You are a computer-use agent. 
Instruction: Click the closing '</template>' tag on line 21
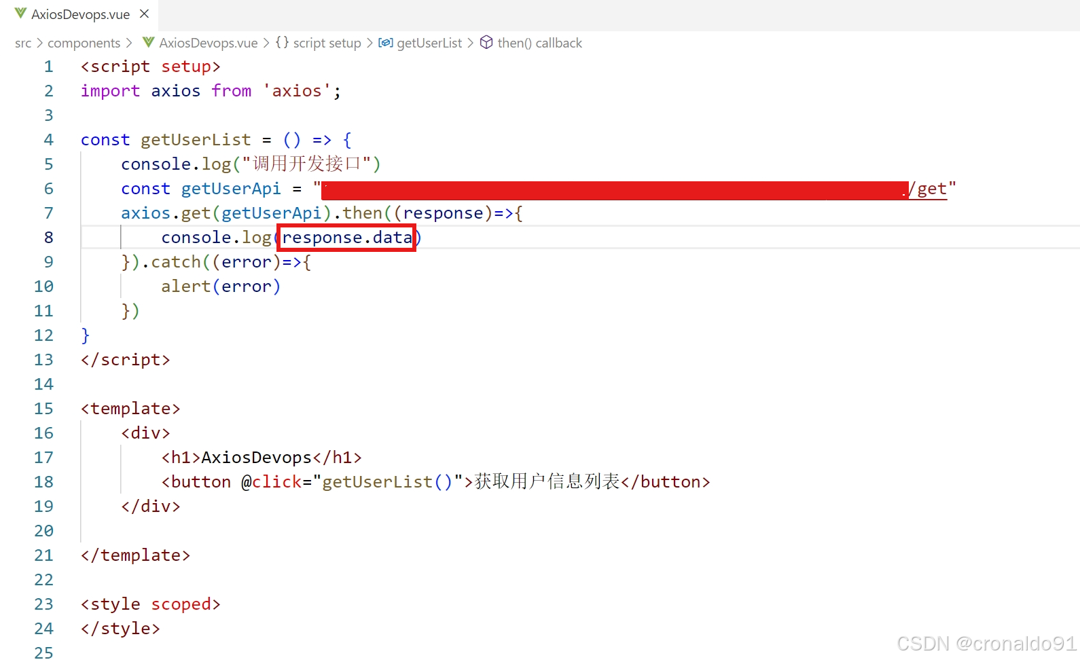tap(136, 555)
